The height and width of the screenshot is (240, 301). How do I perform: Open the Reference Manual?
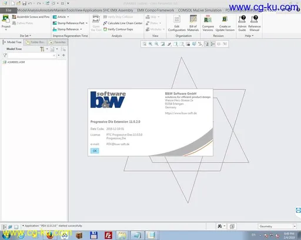pos(255,23)
